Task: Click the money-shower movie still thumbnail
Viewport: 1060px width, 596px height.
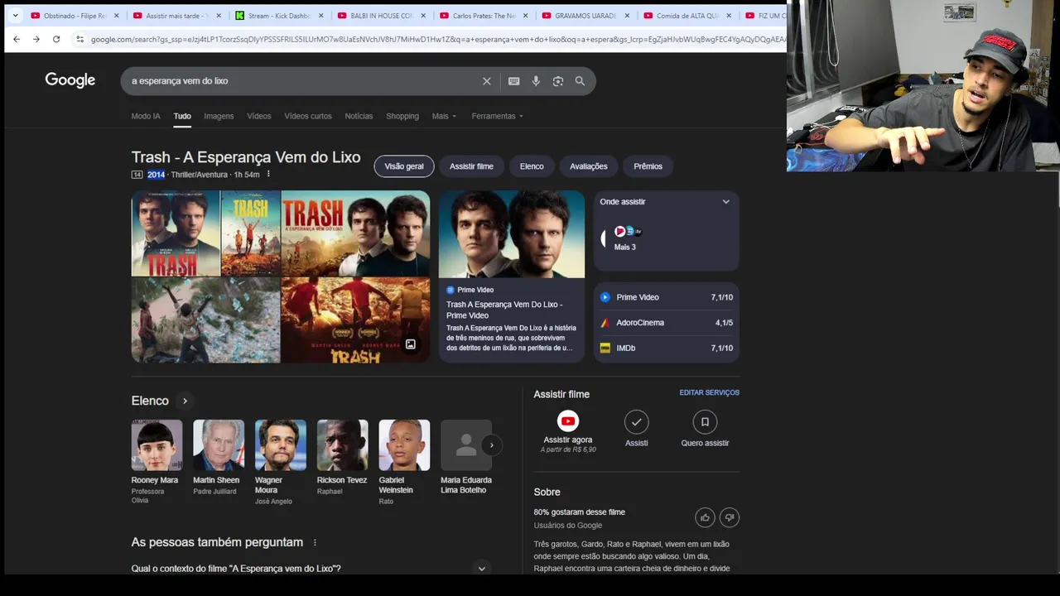Action: pyautogui.click(x=205, y=320)
